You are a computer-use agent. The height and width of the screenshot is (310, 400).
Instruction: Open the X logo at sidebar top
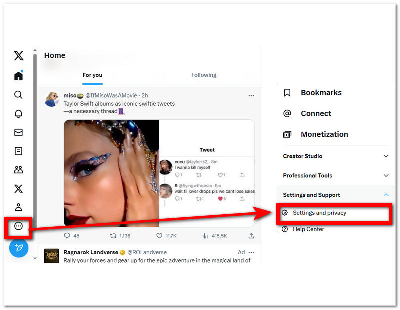pos(19,56)
